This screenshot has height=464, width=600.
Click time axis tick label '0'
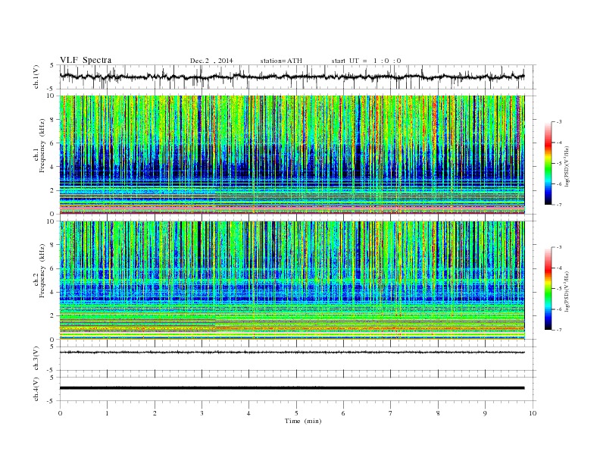point(60,413)
